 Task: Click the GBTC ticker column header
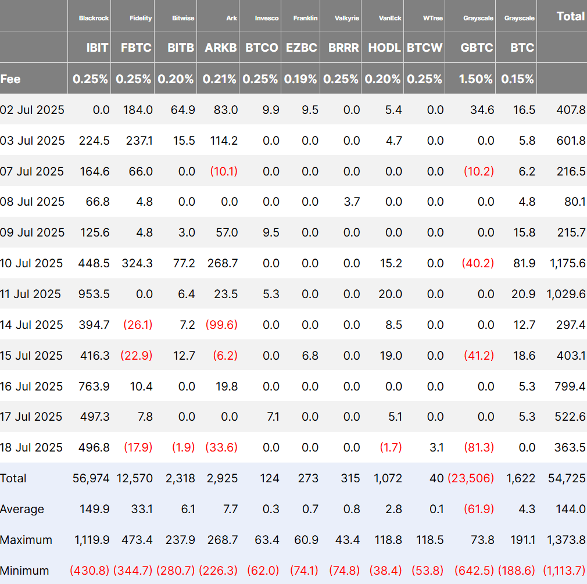(x=477, y=48)
